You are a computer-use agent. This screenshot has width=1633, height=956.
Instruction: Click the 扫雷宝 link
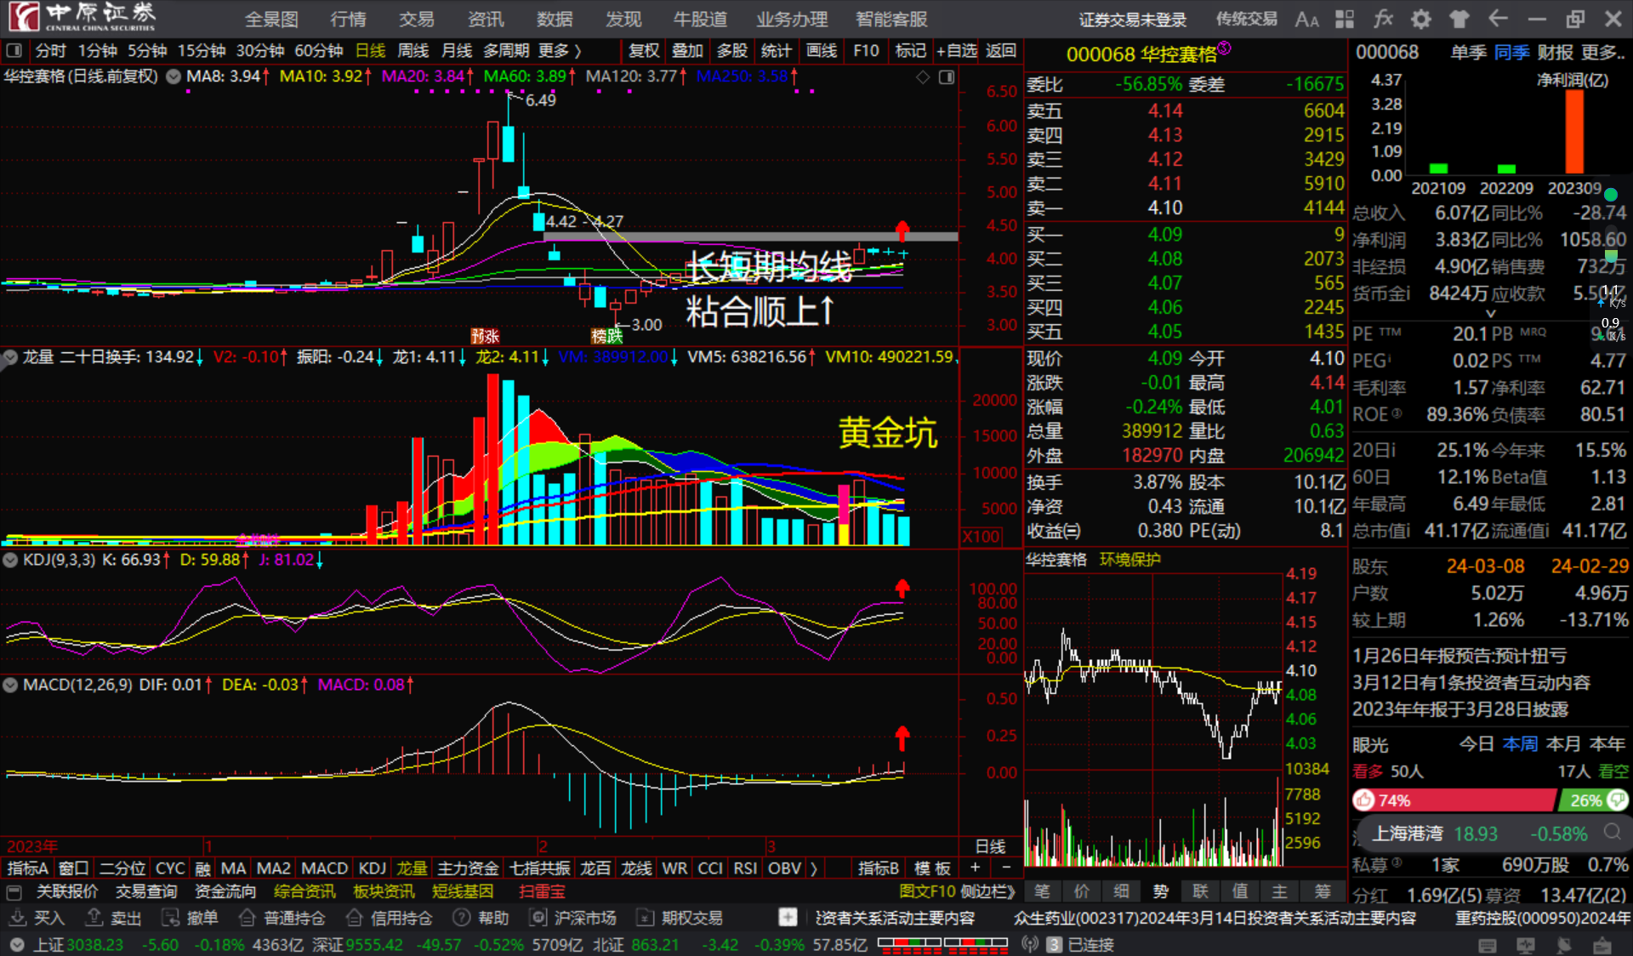point(542,891)
